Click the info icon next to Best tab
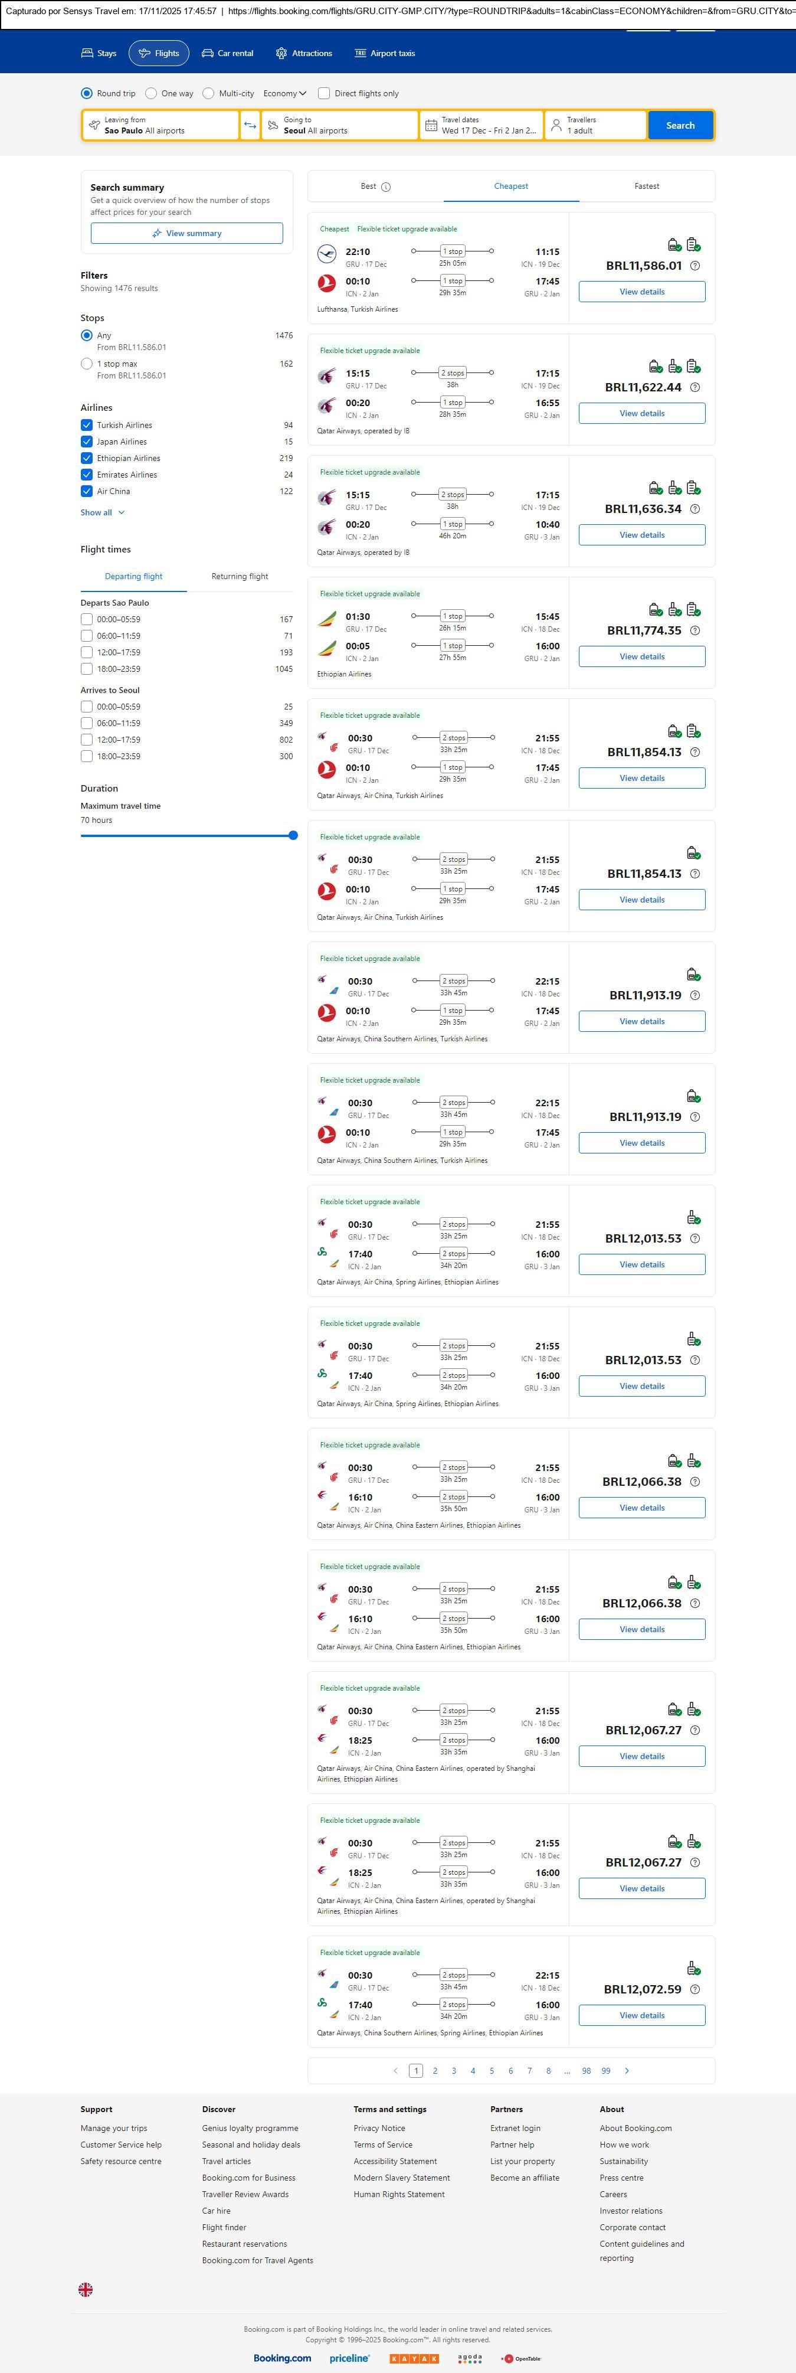 click(386, 187)
